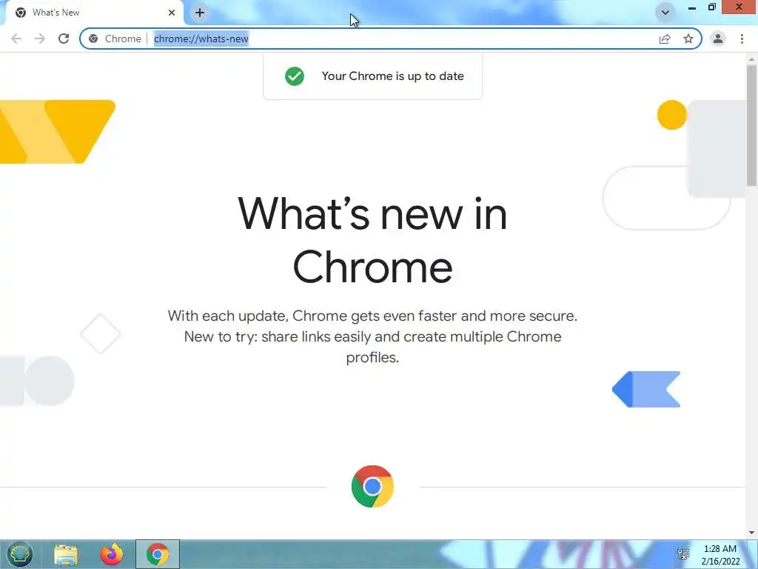Click the scrollbar down arrow
Viewport: 758px width, 569px height.
point(751,533)
